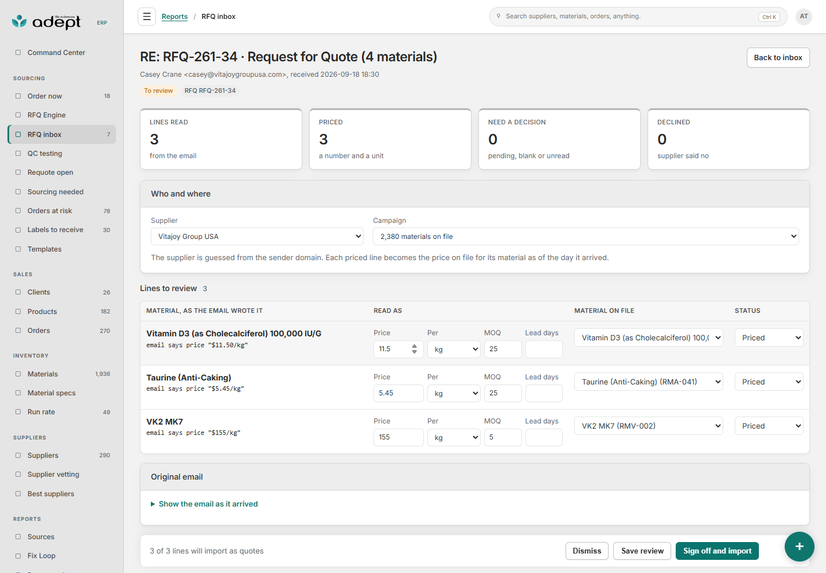
Task: Click the Sign off and import button
Action: point(717,551)
